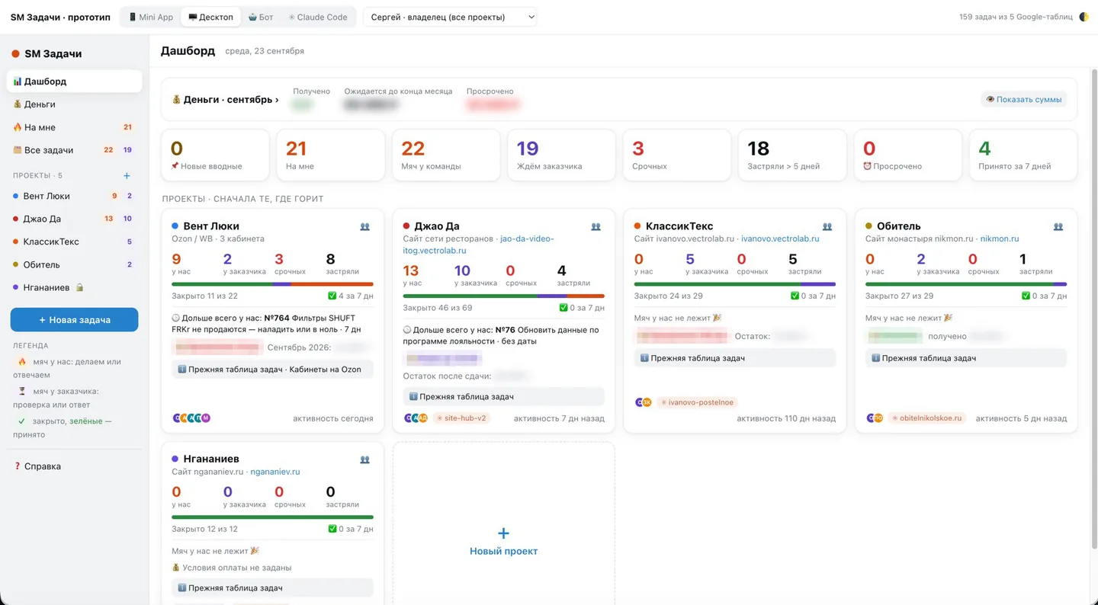Click the progress bar on Вент Люки card
Image resolution: width=1098 pixels, height=605 pixels.
click(x=272, y=284)
